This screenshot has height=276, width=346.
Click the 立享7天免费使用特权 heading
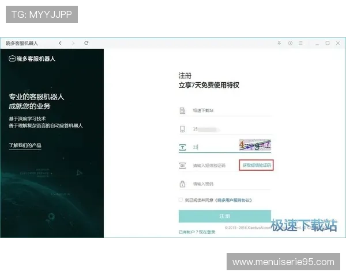point(209,85)
